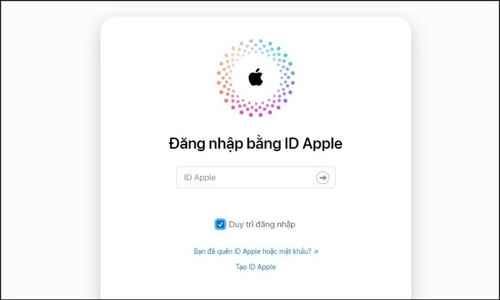Click the "ID Apple" placeholder text

coord(199,178)
